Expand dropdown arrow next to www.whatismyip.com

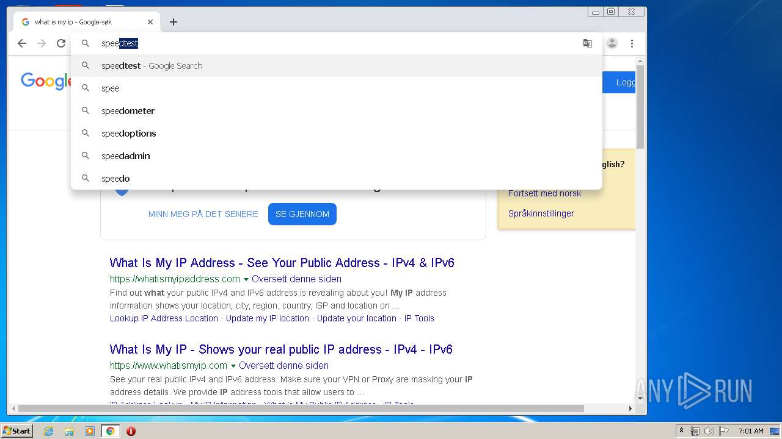[233, 366]
